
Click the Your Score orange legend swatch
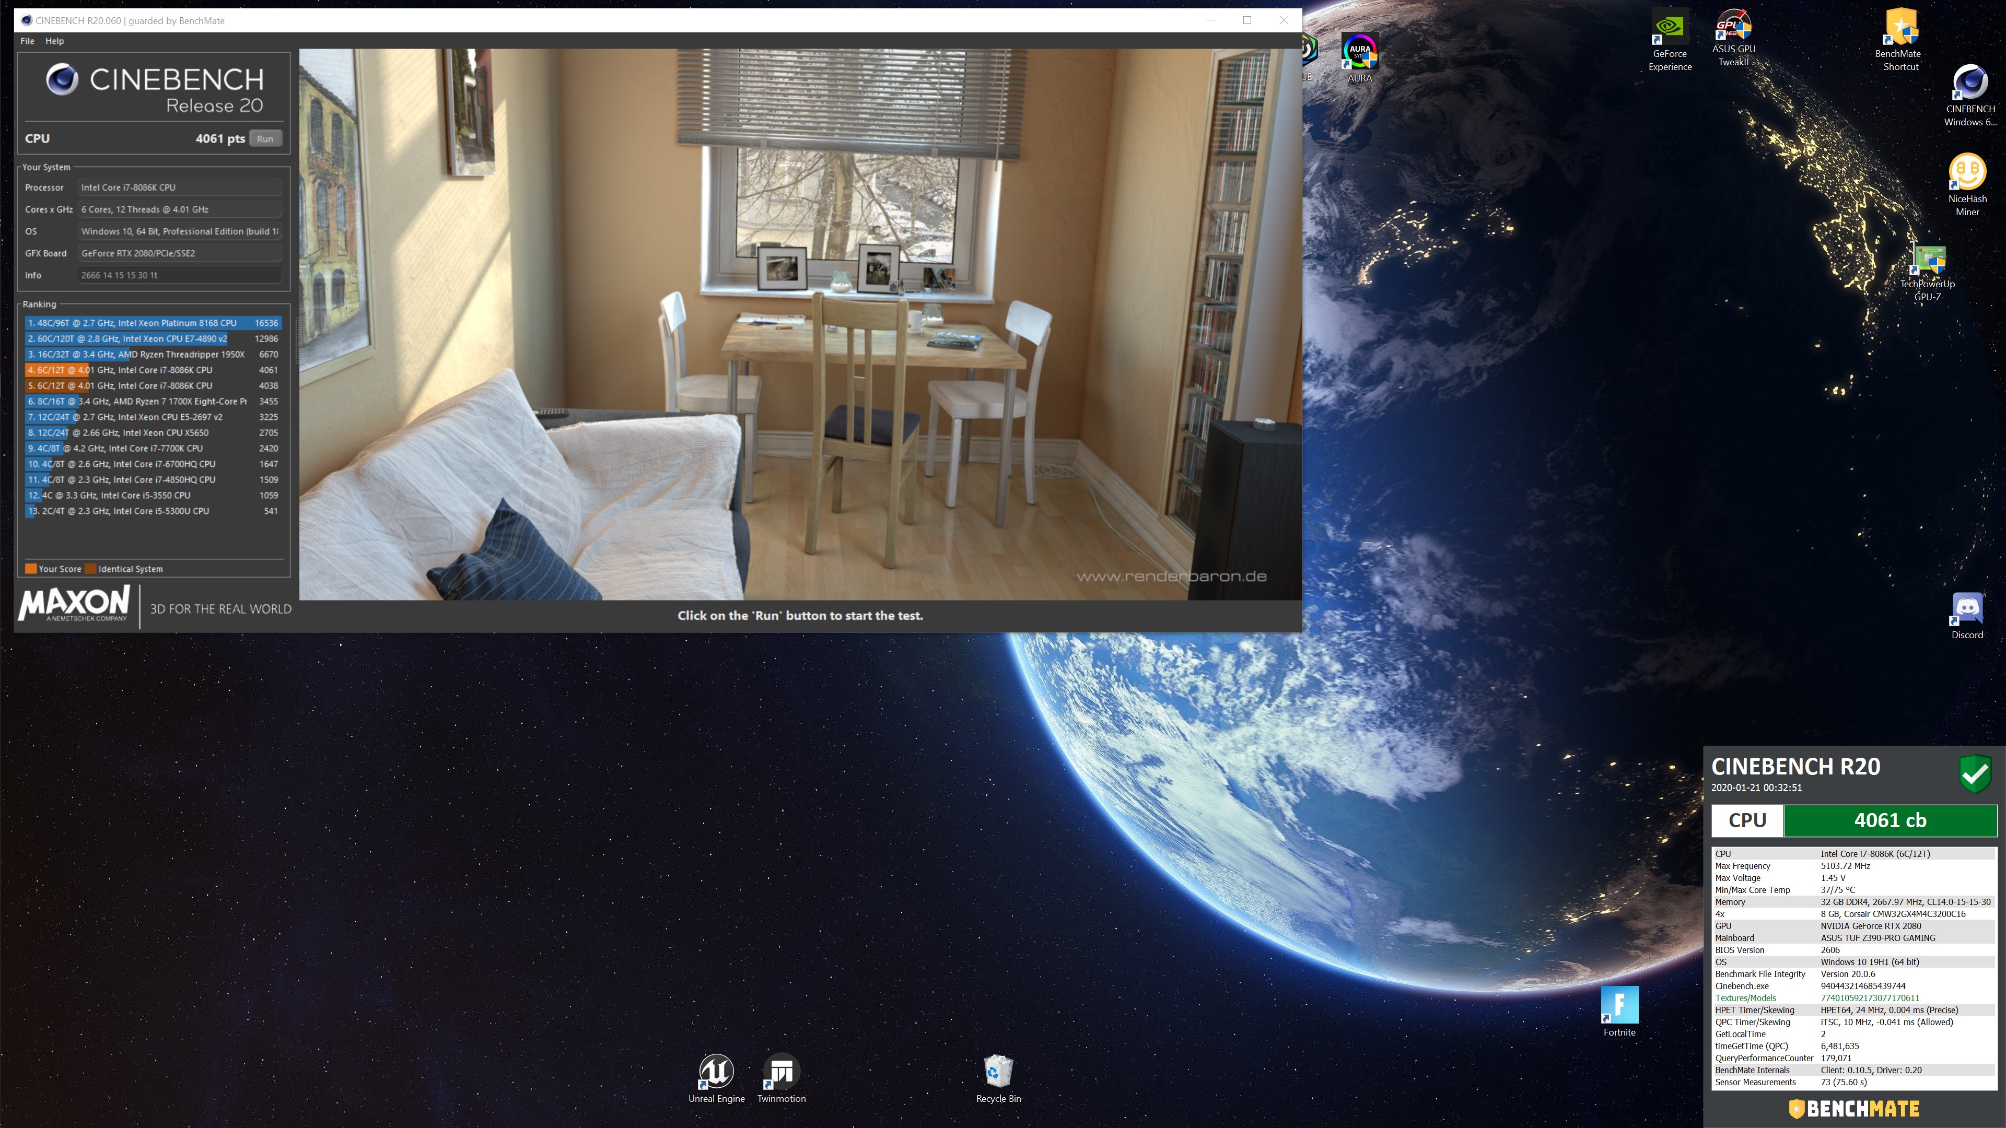point(31,568)
